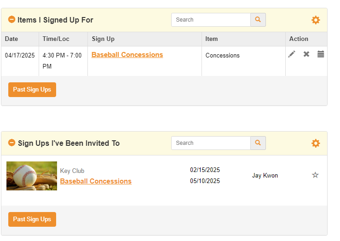Screen dimensions: 340x241
Task: Open Baseball Concessions link under Key Club
Action: (96, 181)
